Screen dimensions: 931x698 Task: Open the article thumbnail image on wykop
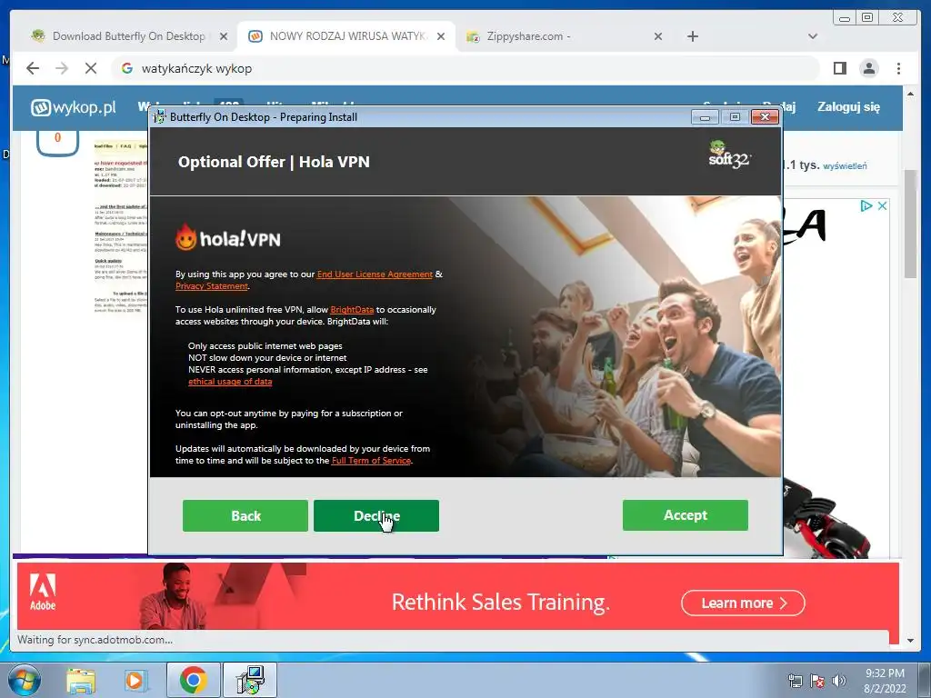coord(121,226)
